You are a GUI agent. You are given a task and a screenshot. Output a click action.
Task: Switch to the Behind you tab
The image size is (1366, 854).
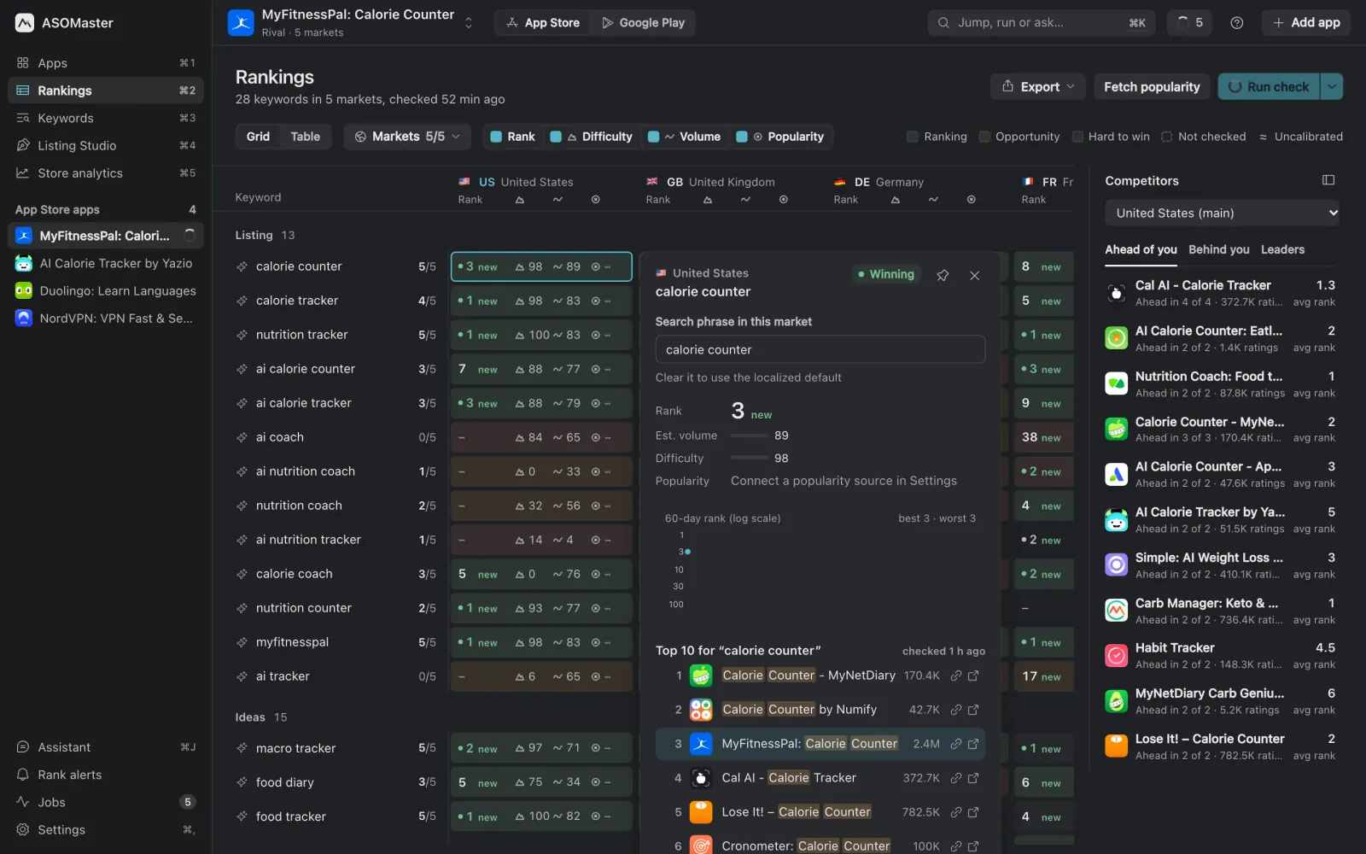tap(1219, 249)
